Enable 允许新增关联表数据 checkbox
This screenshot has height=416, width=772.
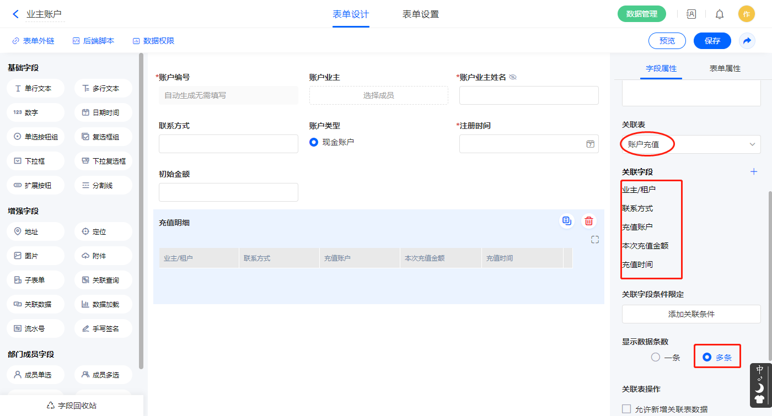coord(626,409)
